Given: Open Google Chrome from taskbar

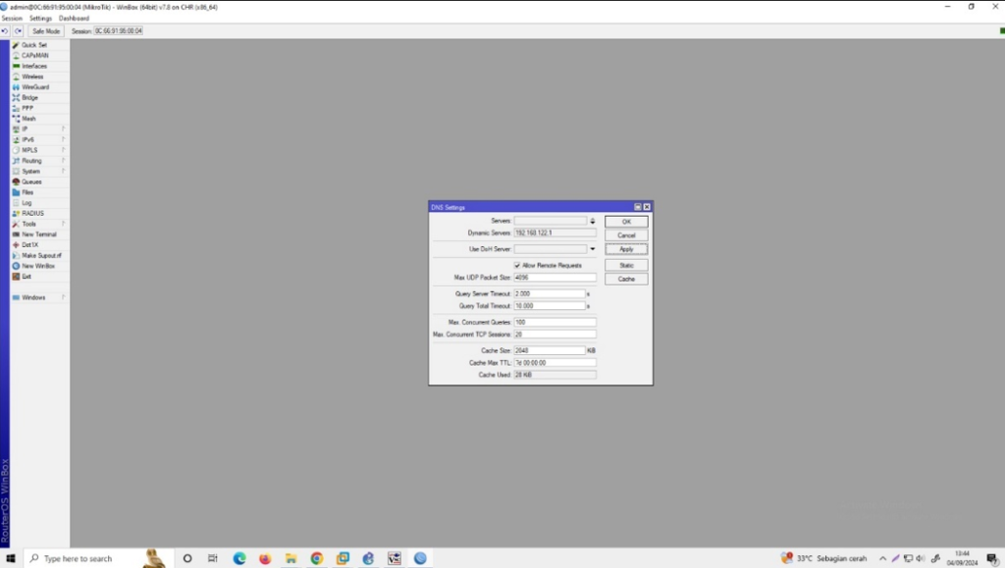Looking at the screenshot, I should point(317,558).
